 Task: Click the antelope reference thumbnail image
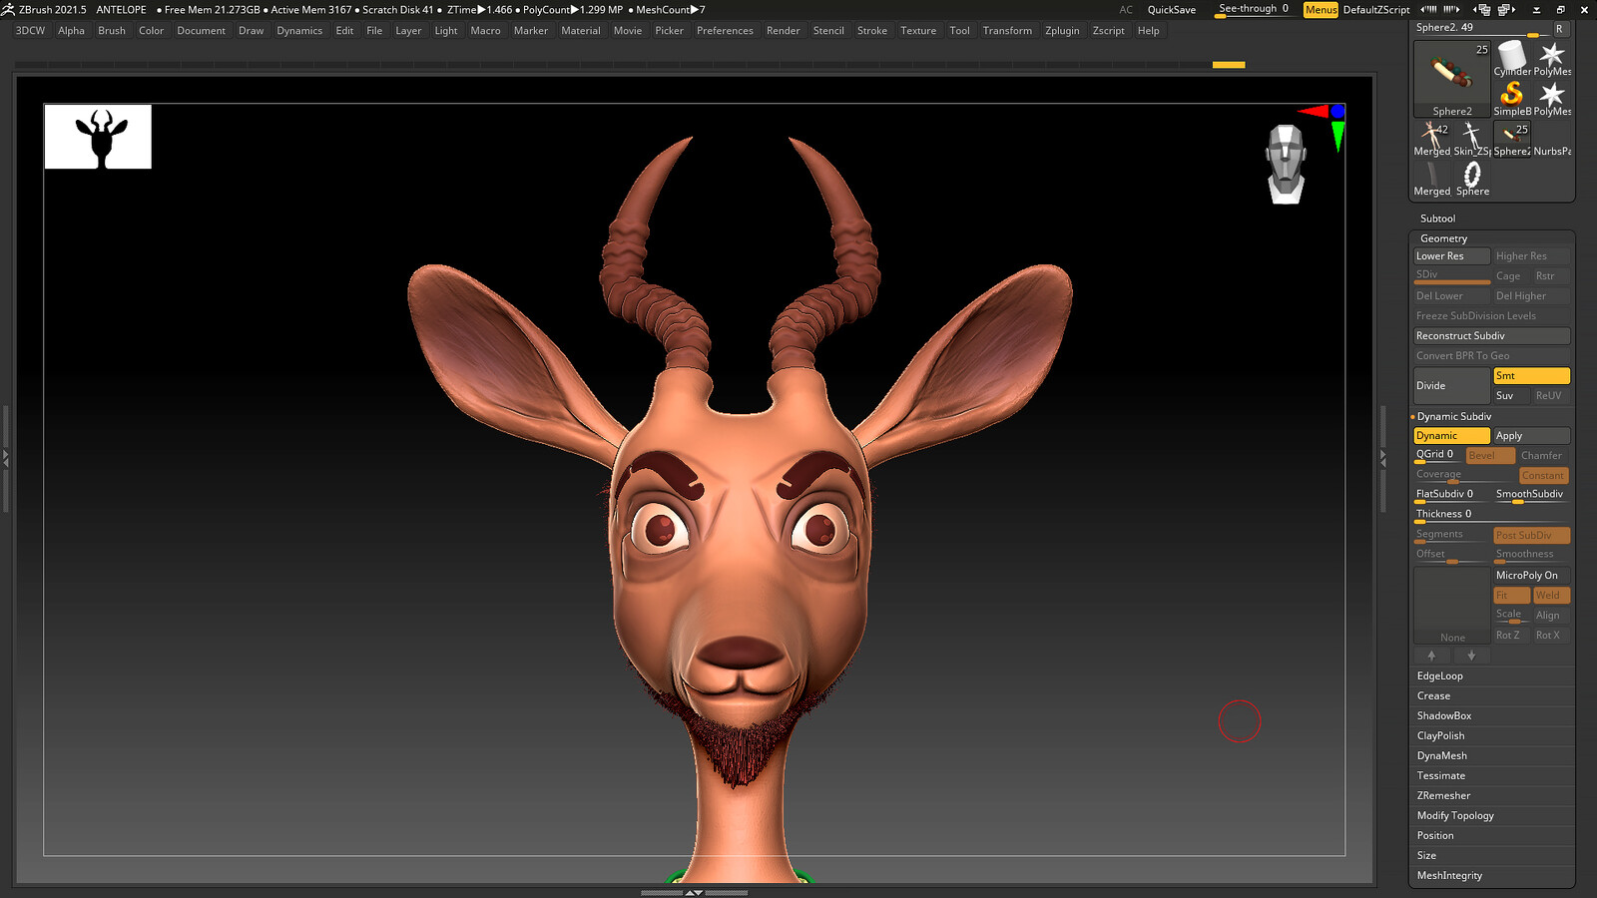pyautogui.click(x=98, y=137)
